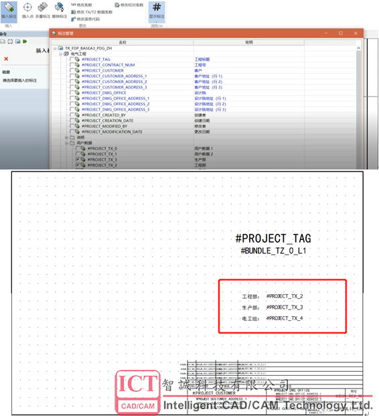Click the scrollbar up arrow in tag list

(359, 48)
